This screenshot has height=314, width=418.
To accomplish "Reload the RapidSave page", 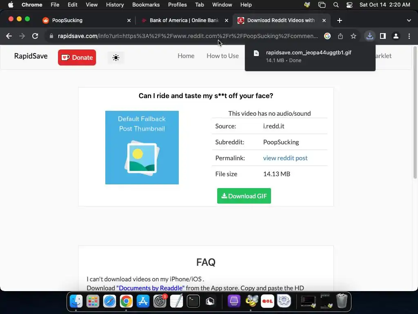I will (x=35, y=36).
